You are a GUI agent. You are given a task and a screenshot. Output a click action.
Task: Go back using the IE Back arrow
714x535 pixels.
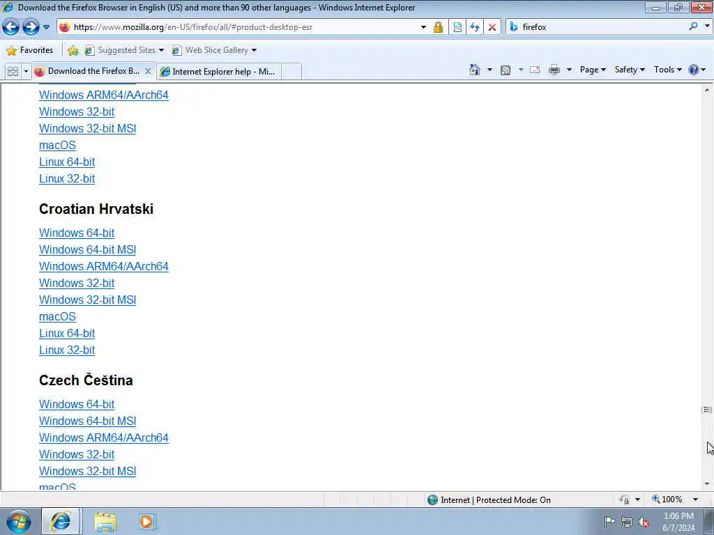11,27
